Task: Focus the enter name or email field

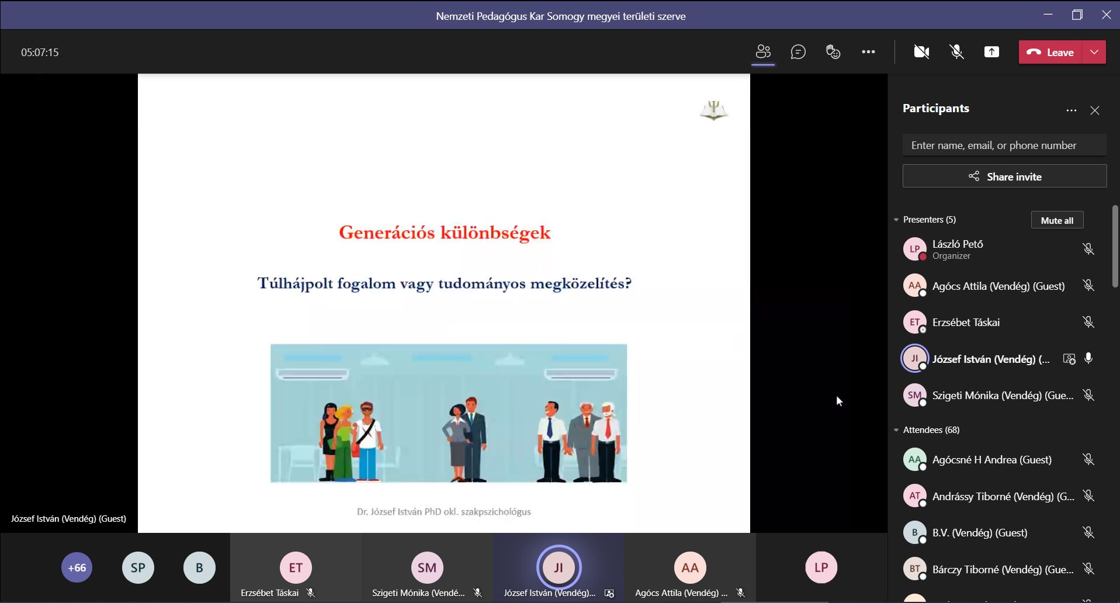Action: [x=1004, y=145]
